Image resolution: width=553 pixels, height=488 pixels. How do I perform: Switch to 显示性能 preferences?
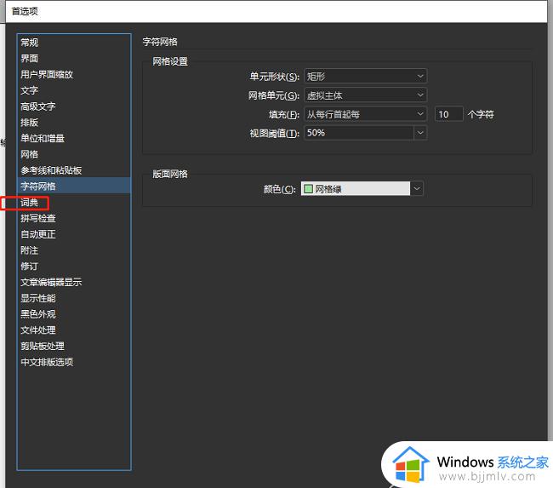coord(74,298)
